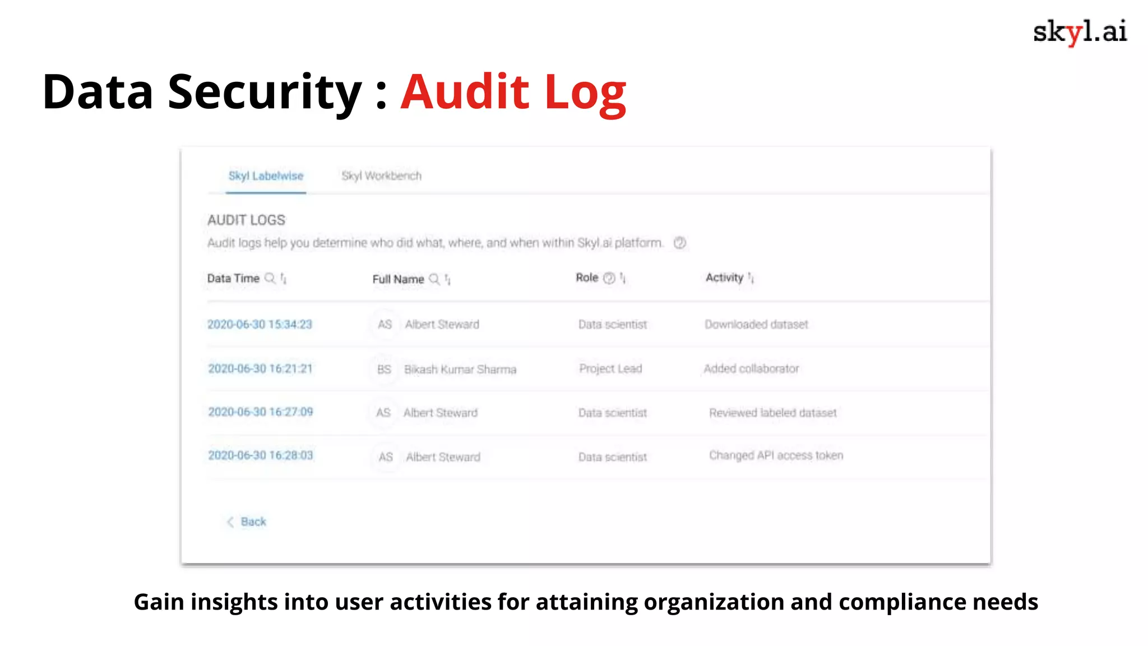
Task: Open log entry 2020-06-30 16:27:09
Action: click(x=261, y=412)
